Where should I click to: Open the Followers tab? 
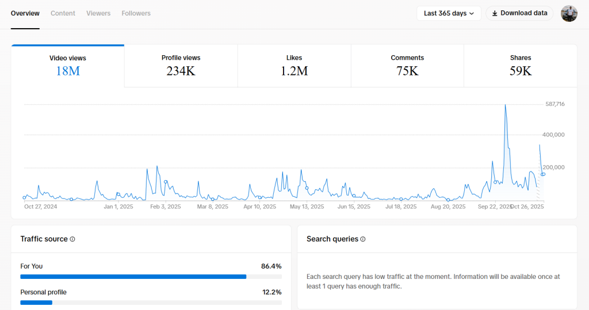click(x=136, y=13)
